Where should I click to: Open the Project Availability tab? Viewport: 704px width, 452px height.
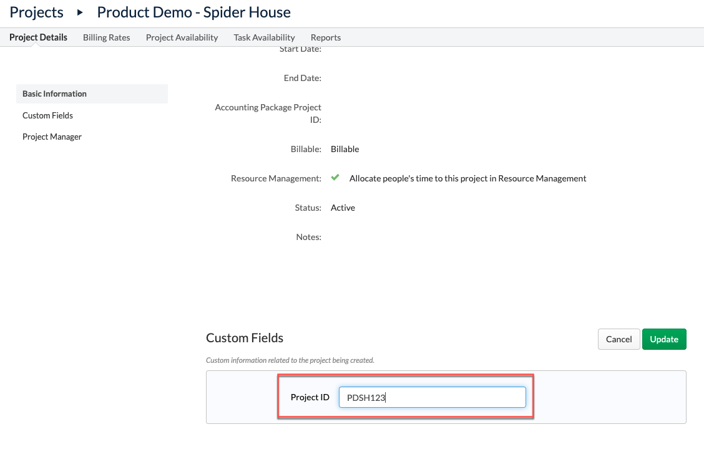tap(182, 37)
